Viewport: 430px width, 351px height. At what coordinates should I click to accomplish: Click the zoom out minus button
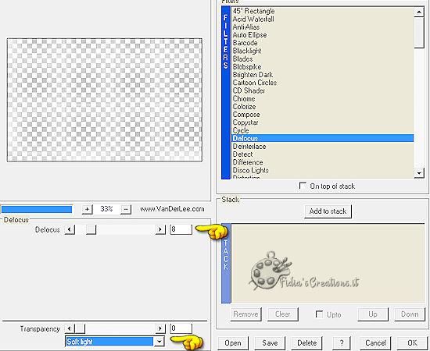click(126, 209)
